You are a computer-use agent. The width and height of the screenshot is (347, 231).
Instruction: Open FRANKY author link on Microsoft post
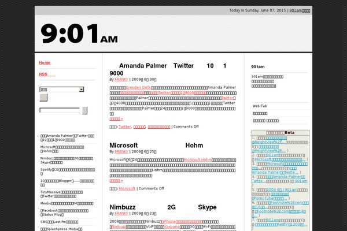pos(121,152)
